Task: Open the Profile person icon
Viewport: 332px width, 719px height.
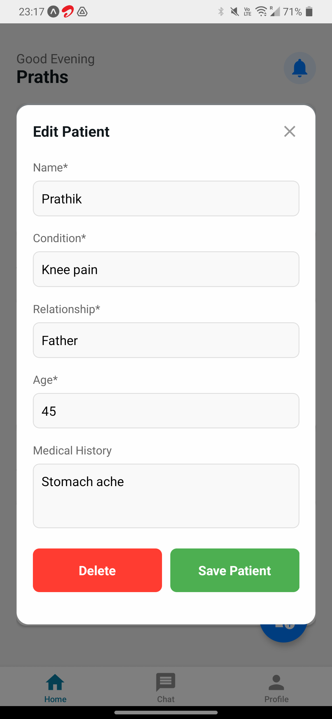Action: click(x=276, y=682)
